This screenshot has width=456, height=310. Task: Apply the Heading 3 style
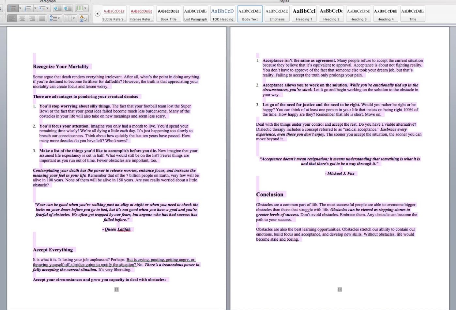[358, 14]
